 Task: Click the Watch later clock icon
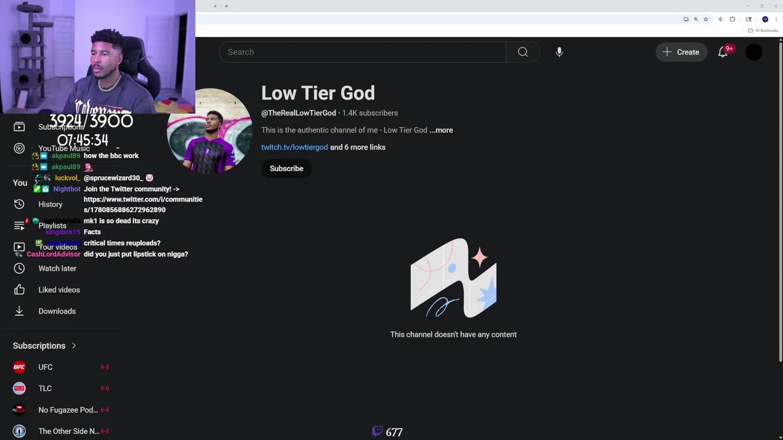(19, 268)
